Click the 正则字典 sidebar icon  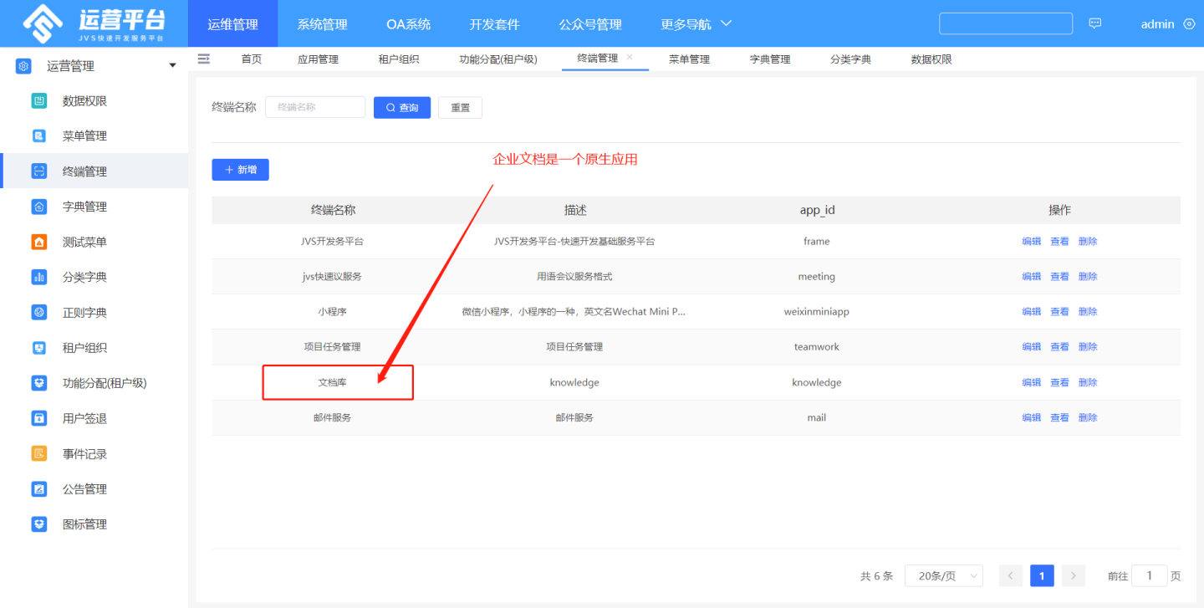[39, 313]
